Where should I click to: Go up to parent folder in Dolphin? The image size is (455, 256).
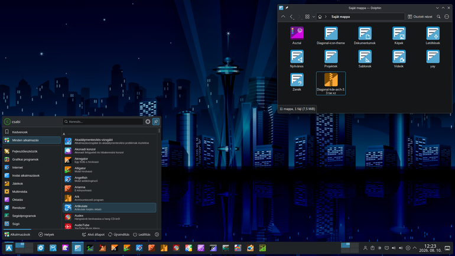(283, 17)
